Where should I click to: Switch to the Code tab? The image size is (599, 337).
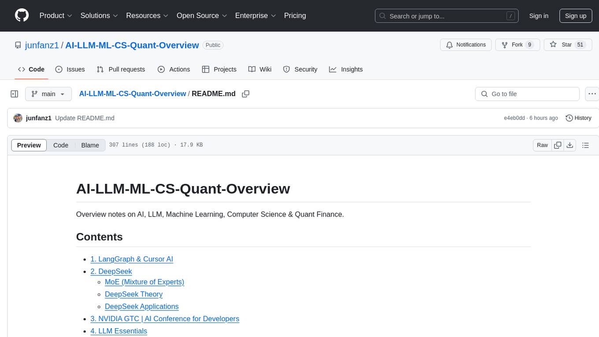pyautogui.click(x=31, y=69)
